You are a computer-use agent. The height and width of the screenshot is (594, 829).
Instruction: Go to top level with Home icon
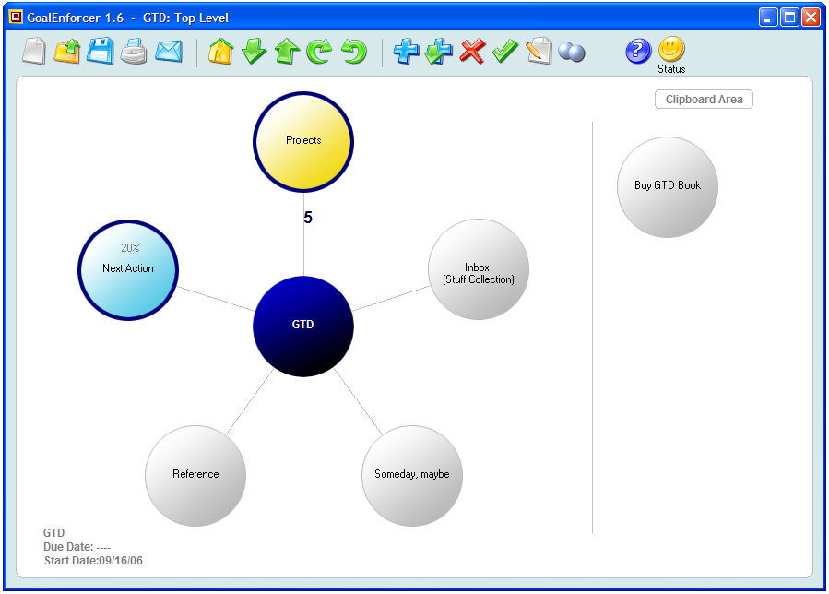tap(220, 52)
